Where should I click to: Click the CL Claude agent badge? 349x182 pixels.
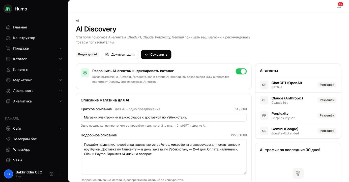coord(264,100)
